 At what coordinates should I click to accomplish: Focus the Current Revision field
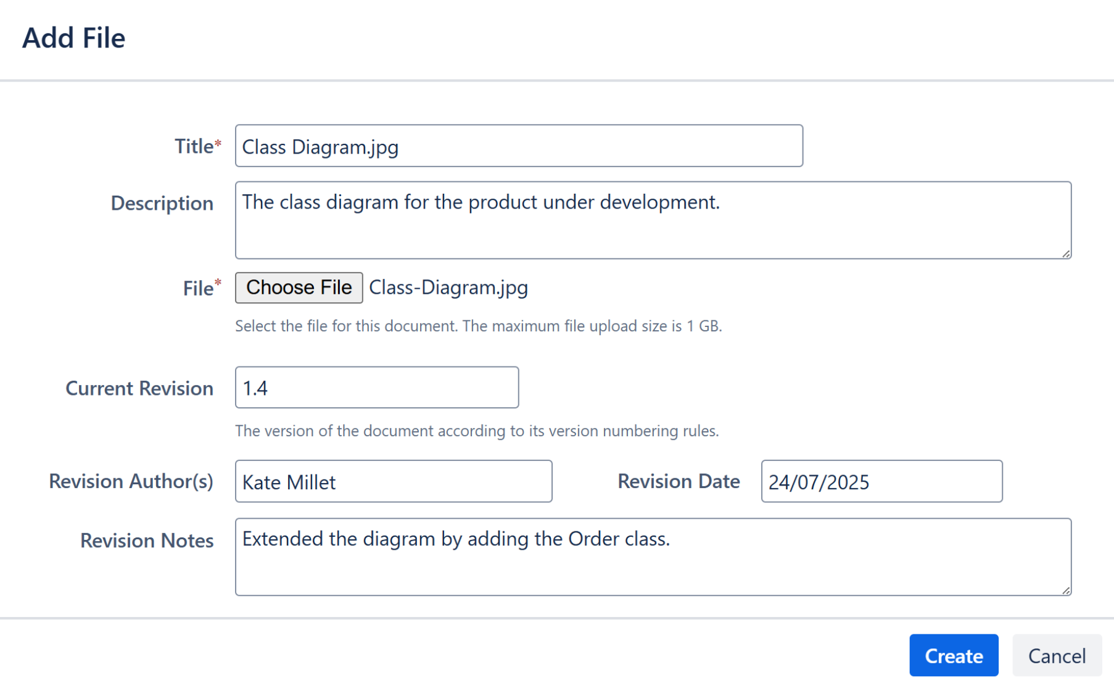(376, 387)
